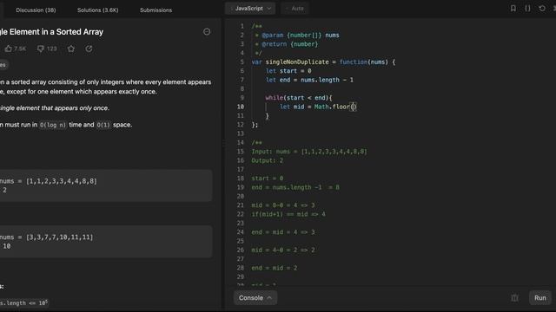Click the bookmark icon in editor toolbar
The width and height of the screenshot is (556, 312).
click(513, 8)
